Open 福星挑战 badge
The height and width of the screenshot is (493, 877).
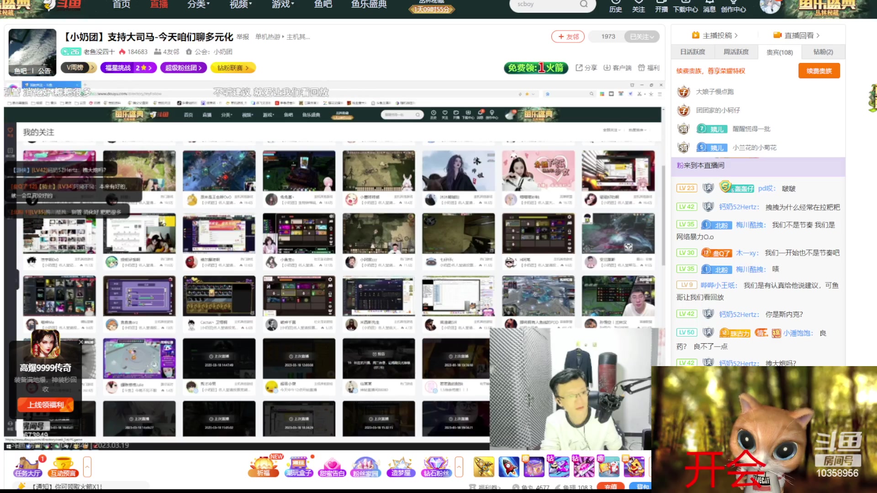128,68
